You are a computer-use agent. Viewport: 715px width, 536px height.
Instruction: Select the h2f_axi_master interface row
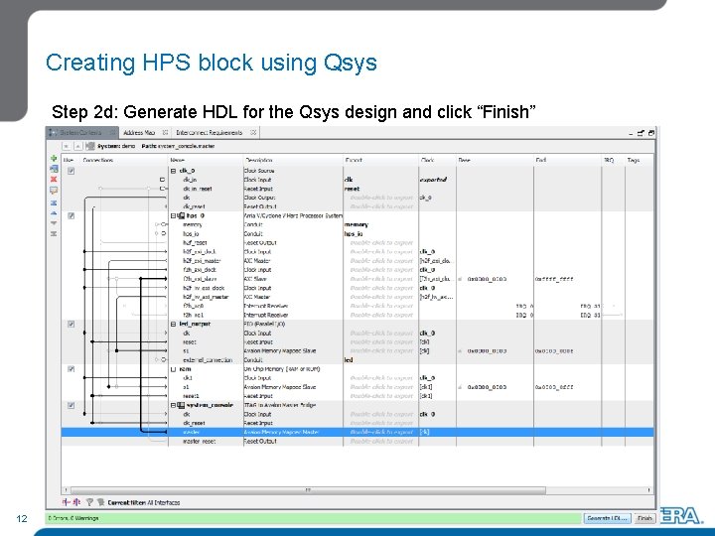pos(357,261)
